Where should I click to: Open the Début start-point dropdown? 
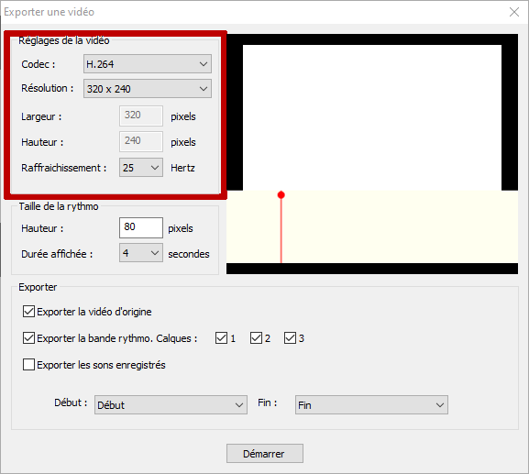(171, 405)
